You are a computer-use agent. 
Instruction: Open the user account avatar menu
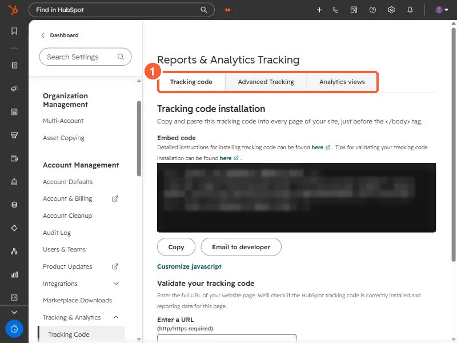coord(441,10)
